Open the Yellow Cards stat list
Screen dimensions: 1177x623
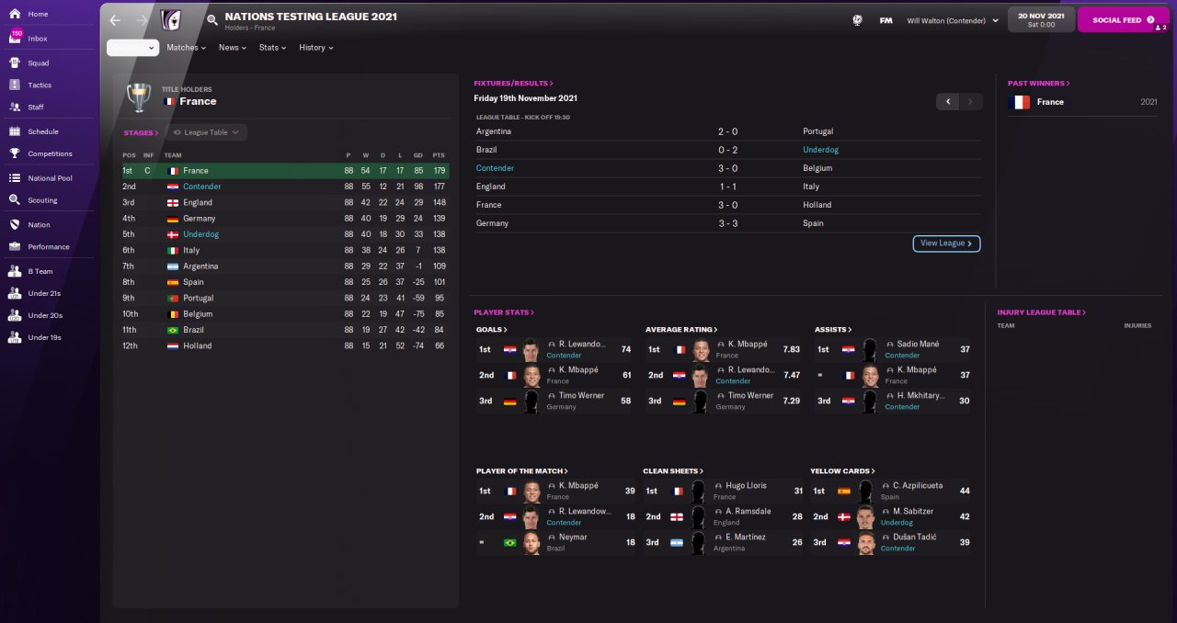pos(842,470)
